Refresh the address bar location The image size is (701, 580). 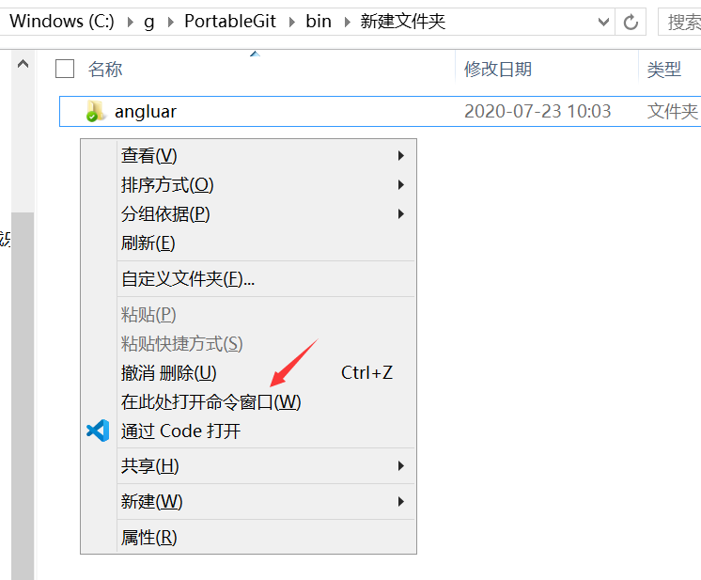point(631,22)
